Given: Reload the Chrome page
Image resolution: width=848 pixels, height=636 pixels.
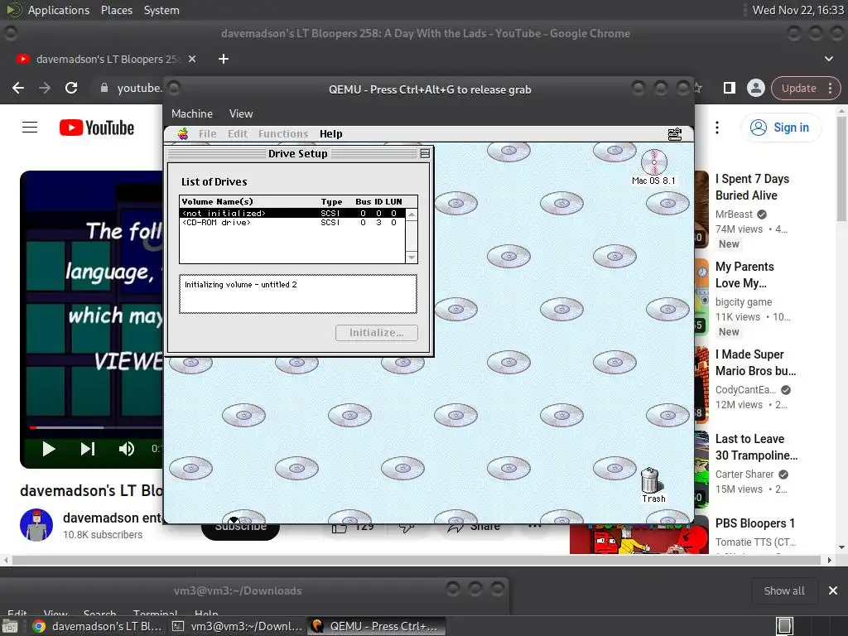Looking at the screenshot, I should (x=71, y=88).
